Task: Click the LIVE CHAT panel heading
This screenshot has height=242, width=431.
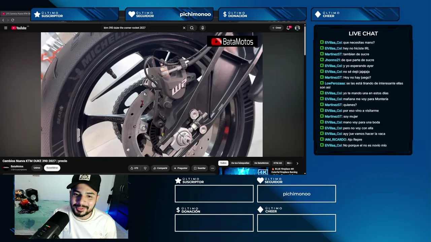Action: point(363,34)
